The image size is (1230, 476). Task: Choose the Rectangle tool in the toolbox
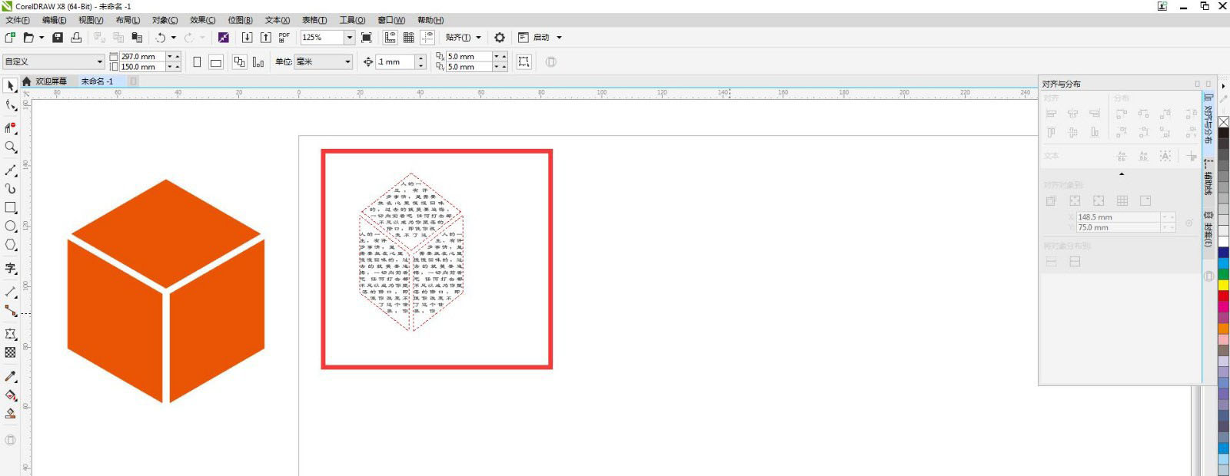[x=11, y=208]
